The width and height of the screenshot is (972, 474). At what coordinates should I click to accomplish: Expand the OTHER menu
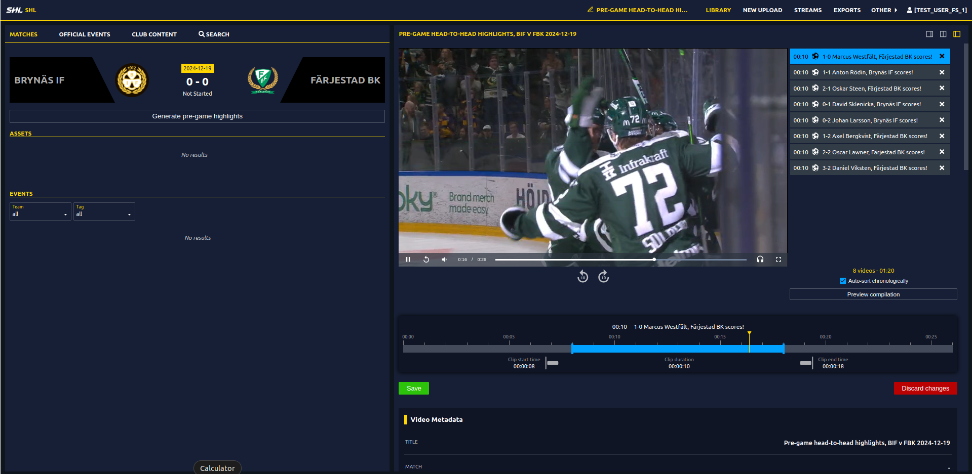(x=884, y=10)
